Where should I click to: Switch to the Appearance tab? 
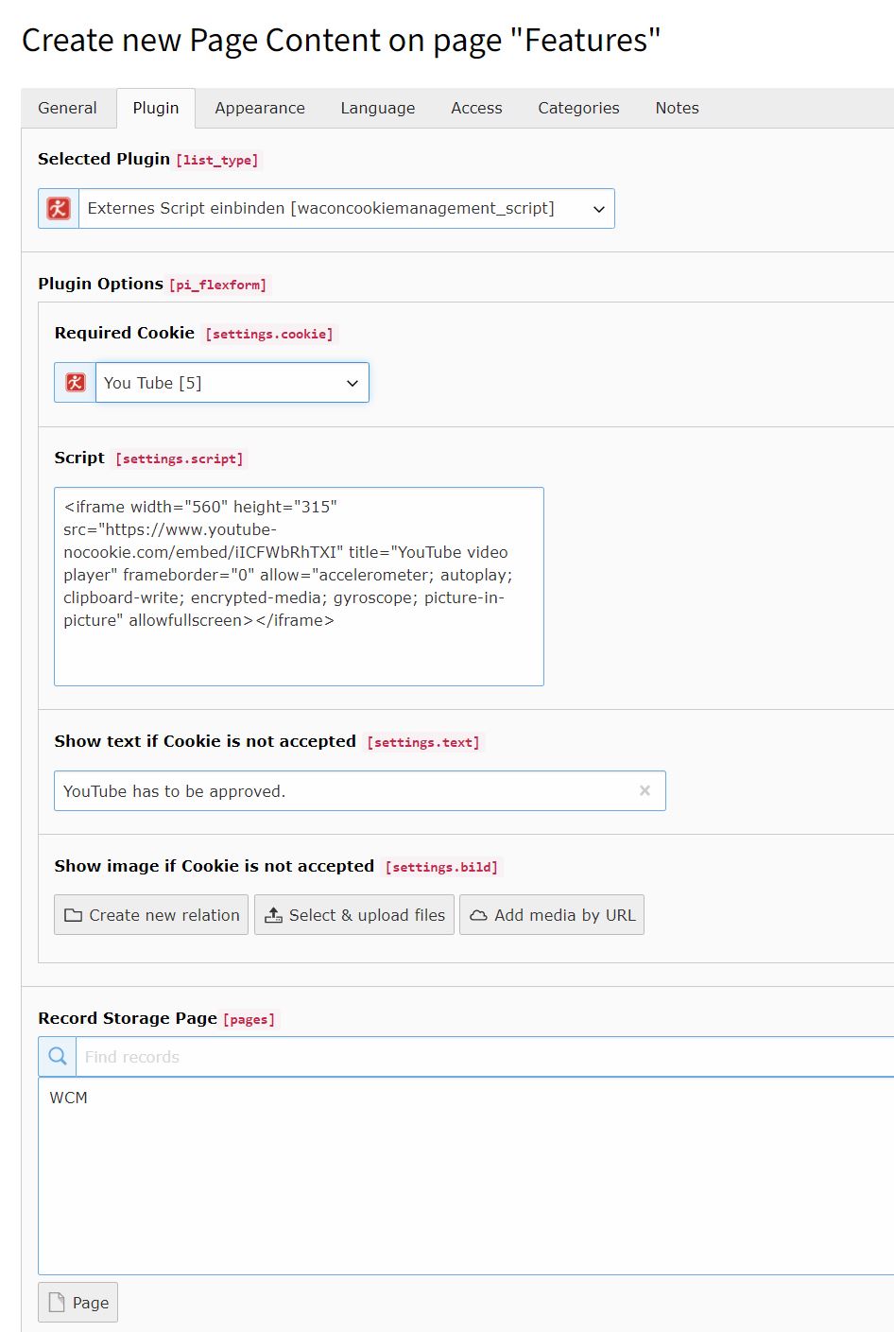pyautogui.click(x=259, y=108)
